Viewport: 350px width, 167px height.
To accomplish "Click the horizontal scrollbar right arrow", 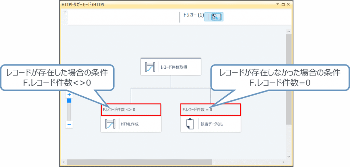I will (x=283, y=162).
